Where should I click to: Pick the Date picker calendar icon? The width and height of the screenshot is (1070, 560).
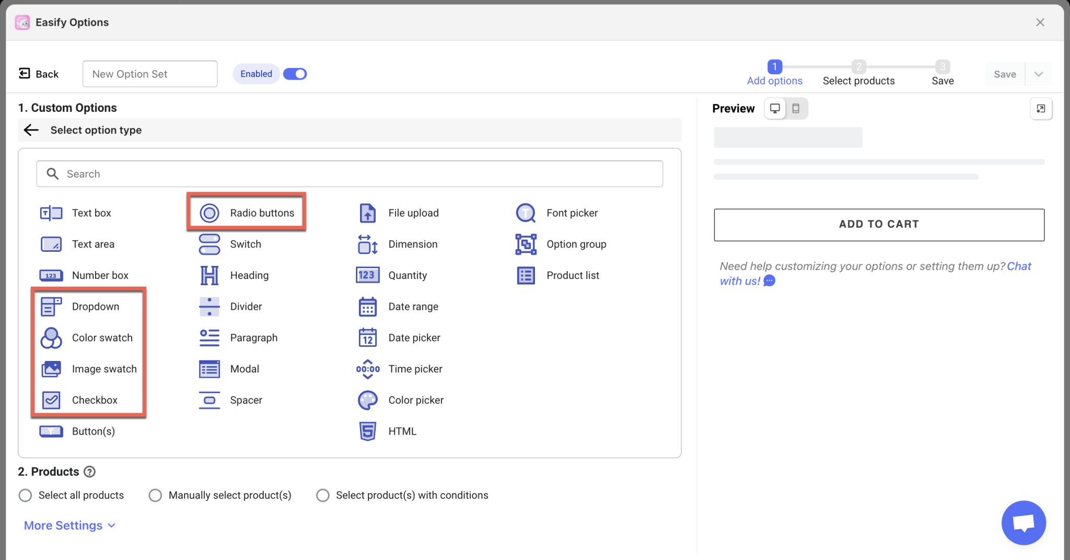tap(368, 338)
